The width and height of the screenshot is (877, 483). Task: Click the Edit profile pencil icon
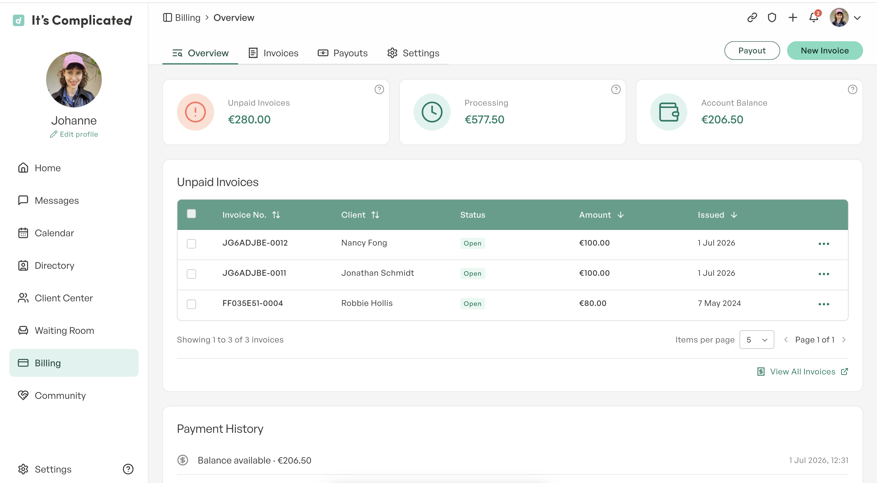(53, 134)
